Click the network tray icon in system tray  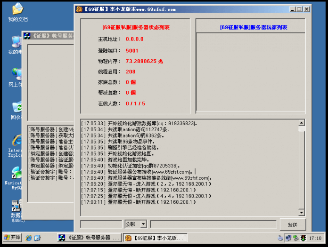(x=288, y=238)
